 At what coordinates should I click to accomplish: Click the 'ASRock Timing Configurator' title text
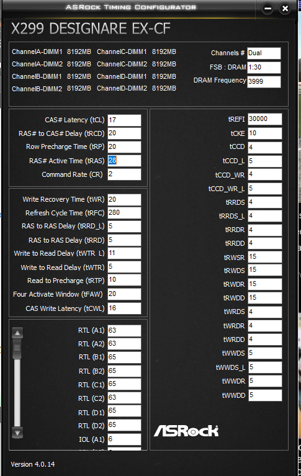point(131,7)
